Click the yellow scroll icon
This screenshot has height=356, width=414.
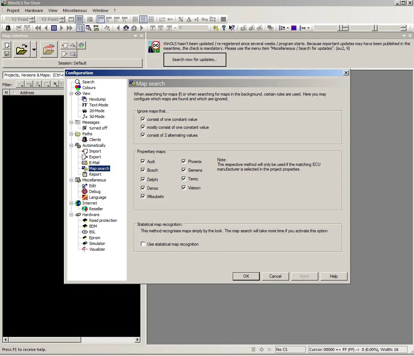tap(96, 28)
